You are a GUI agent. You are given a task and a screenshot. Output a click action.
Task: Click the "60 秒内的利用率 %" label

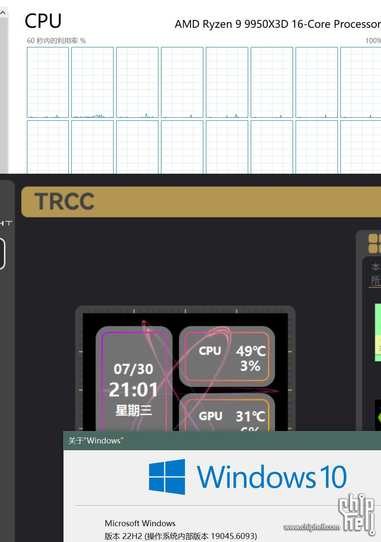point(56,41)
